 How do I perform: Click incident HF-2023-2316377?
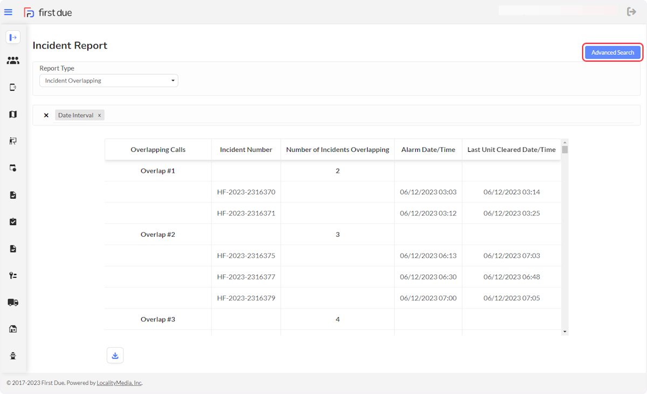246,277
